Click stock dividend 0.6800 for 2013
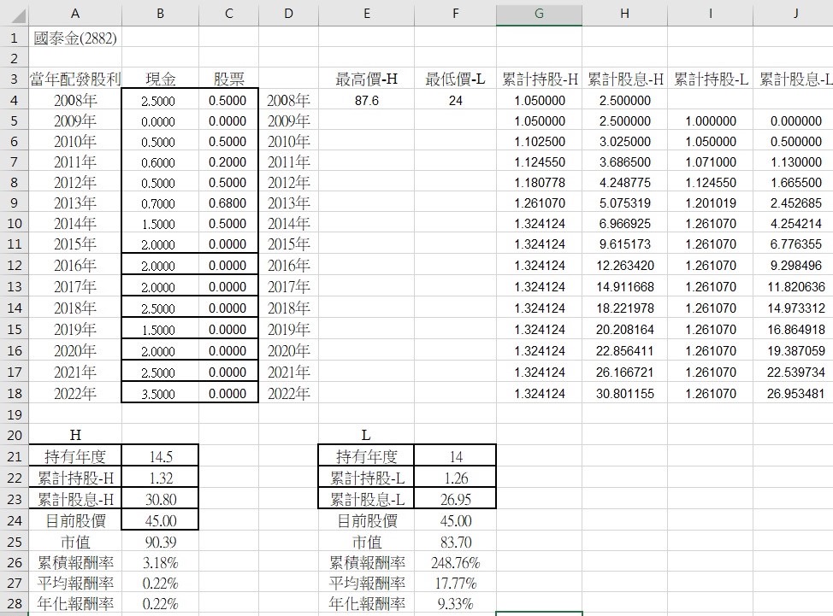The image size is (833, 616). coord(227,203)
